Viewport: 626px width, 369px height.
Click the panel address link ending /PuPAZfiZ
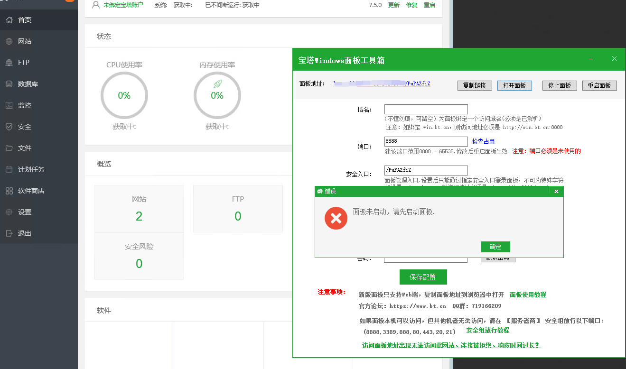[382, 83]
